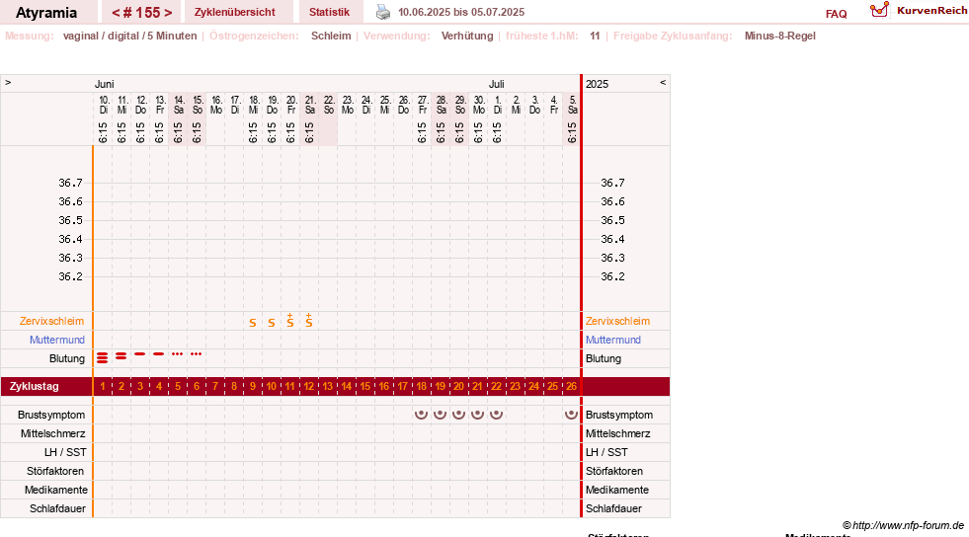Click the printer icon
969x537 pixels.
(x=383, y=13)
